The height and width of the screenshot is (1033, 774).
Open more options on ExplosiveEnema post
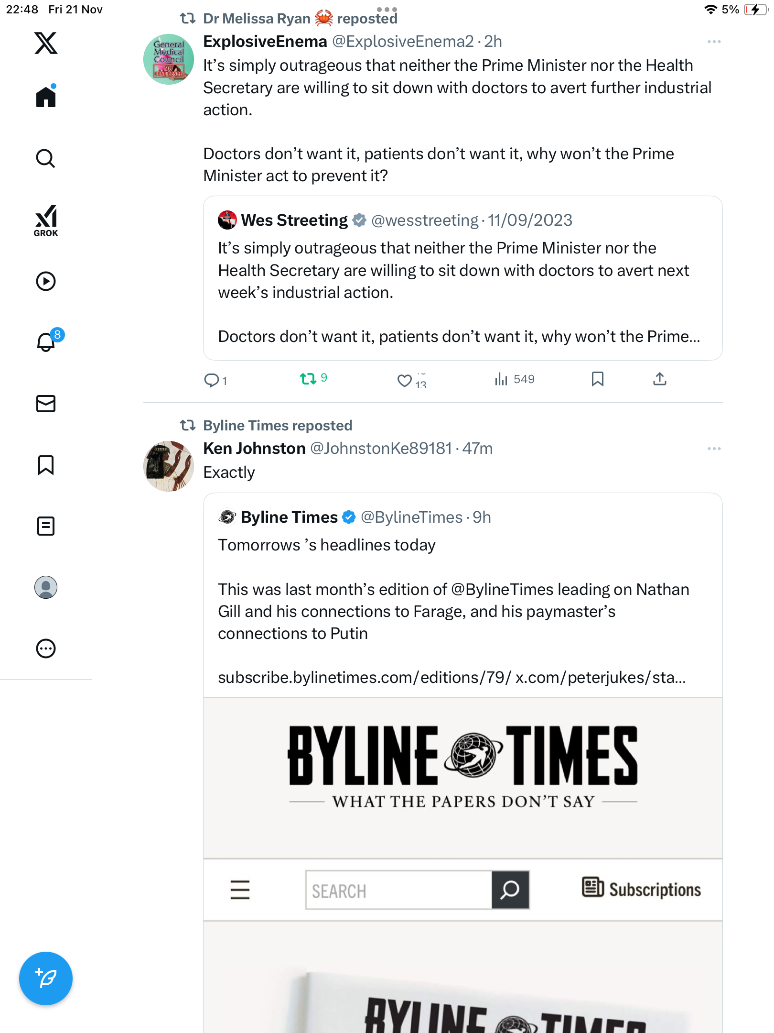coord(714,42)
